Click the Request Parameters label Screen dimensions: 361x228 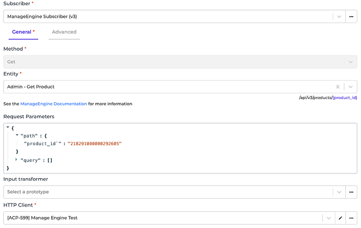pyautogui.click(x=29, y=117)
